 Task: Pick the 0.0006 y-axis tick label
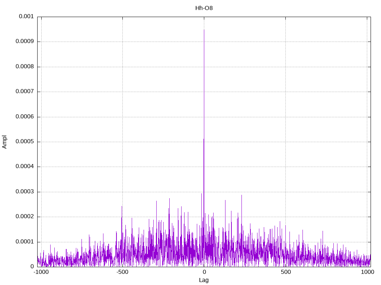pyautogui.click(x=25, y=117)
